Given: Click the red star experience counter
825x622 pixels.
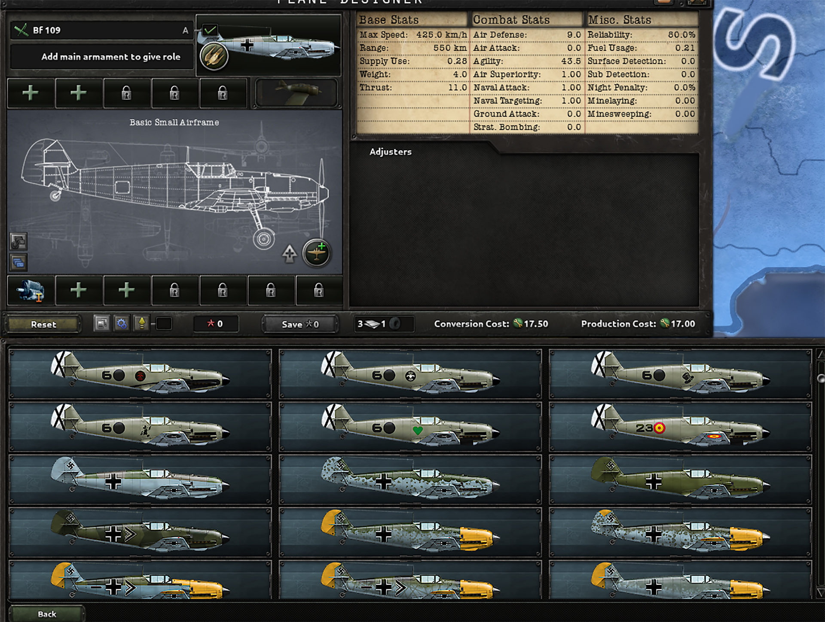Looking at the screenshot, I should pos(215,324).
